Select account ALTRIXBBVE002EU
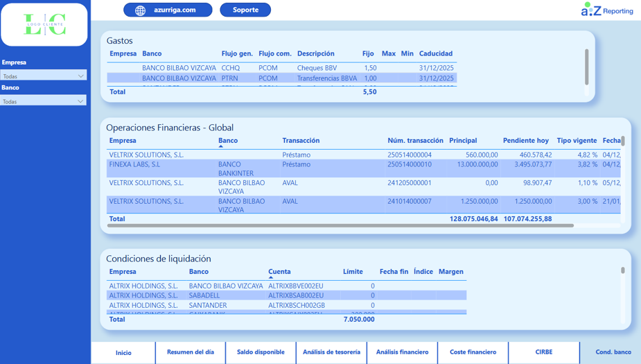 (x=296, y=286)
